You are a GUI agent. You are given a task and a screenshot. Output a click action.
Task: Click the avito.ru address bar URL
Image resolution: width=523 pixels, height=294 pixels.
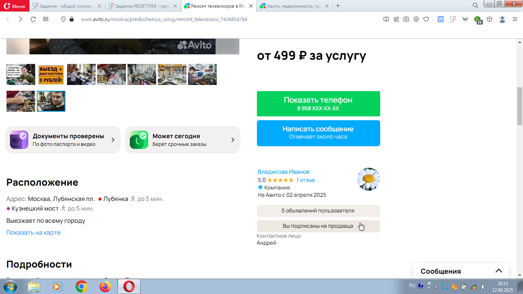(164, 19)
